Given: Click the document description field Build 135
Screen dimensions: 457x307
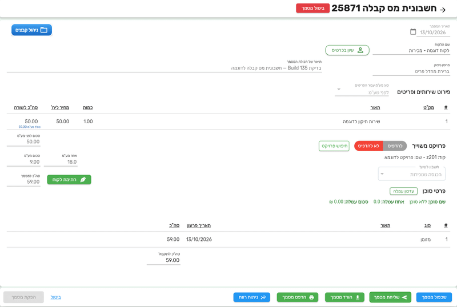Looking at the screenshot, I should (x=165, y=68).
